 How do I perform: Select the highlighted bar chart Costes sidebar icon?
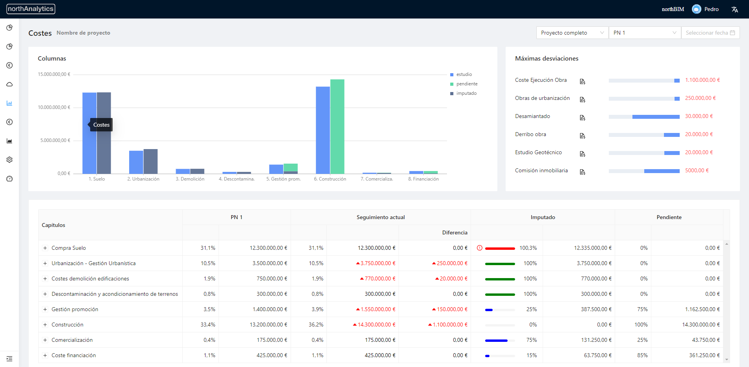click(9, 103)
